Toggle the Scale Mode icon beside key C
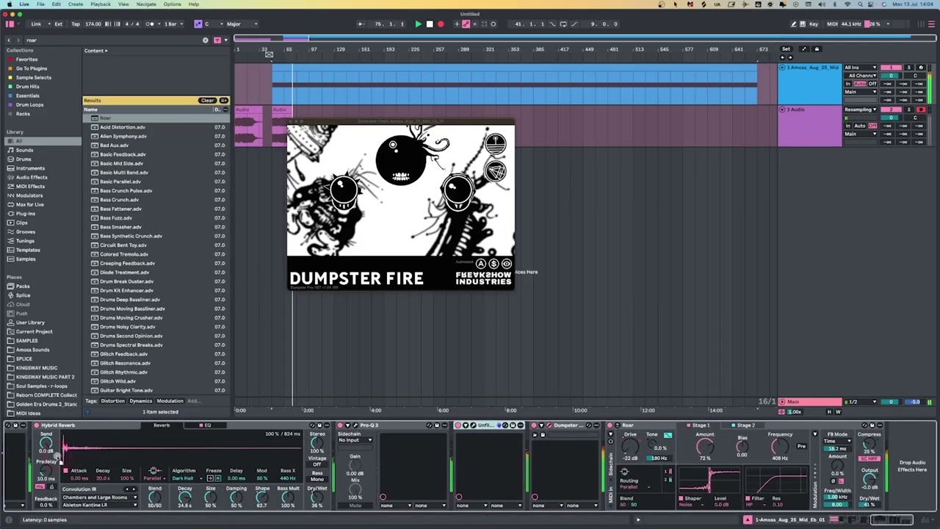 [x=198, y=24]
